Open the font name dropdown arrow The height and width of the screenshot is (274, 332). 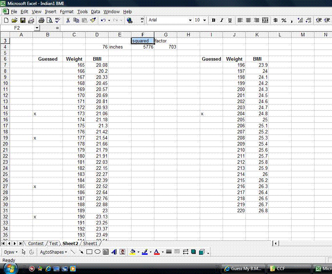190,20
